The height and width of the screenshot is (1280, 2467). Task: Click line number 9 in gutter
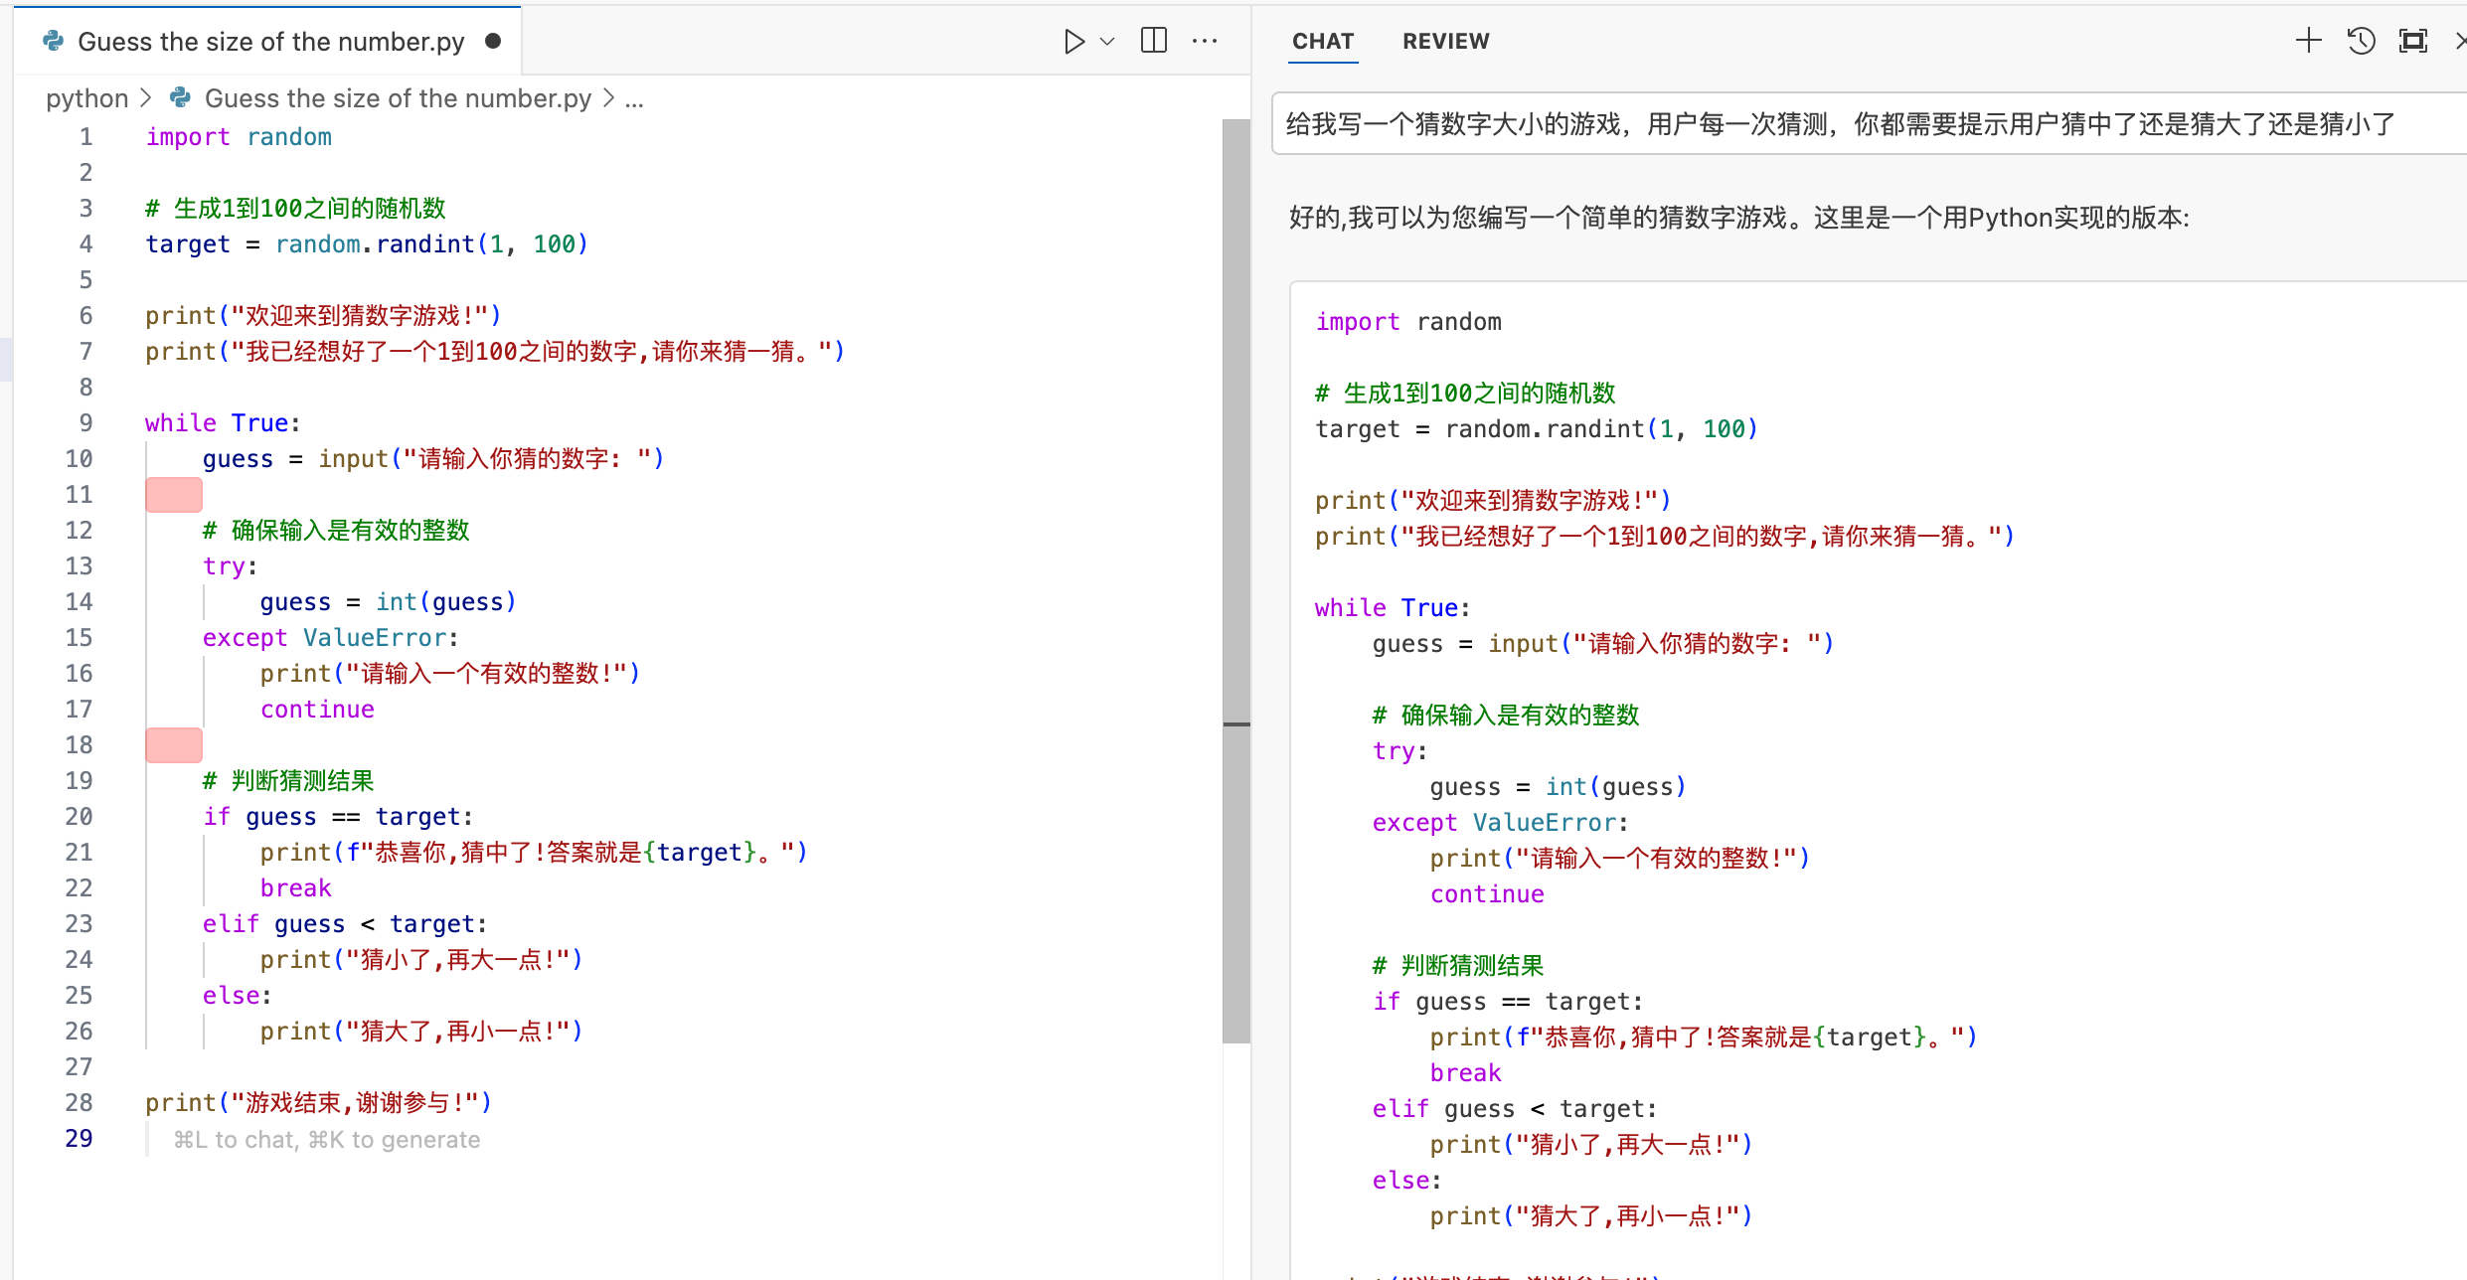click(85, 423)
